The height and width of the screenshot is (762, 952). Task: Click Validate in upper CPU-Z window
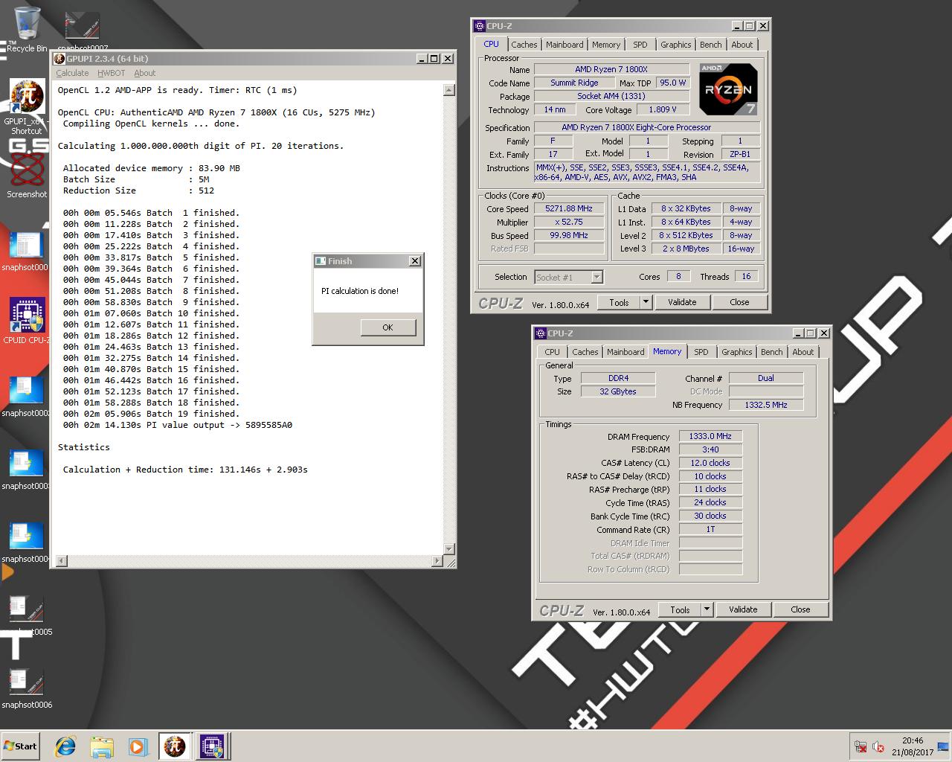tap(682, 302)
